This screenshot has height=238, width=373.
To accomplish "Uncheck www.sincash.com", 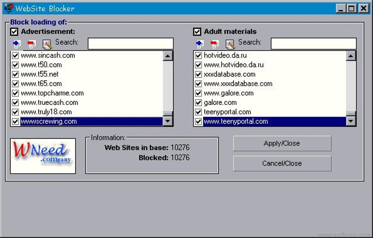I will point(15,56).
